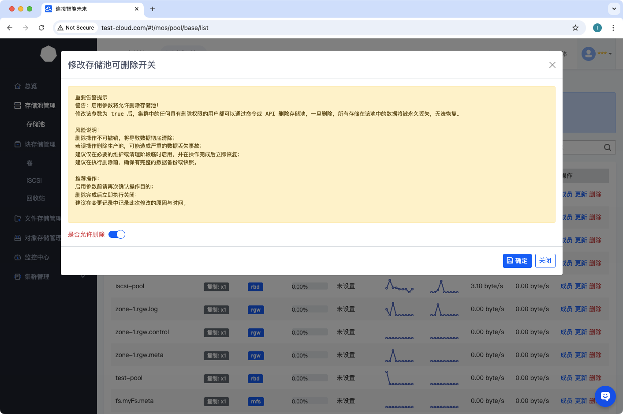The width and height of the screenshot is (623, 414).
Task: Expand the tab search dropdown
Action: 614,9
